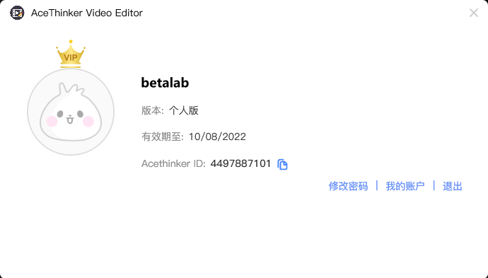Click the username betalab
The width and height of the screenshot is (488, 278).
165,83
